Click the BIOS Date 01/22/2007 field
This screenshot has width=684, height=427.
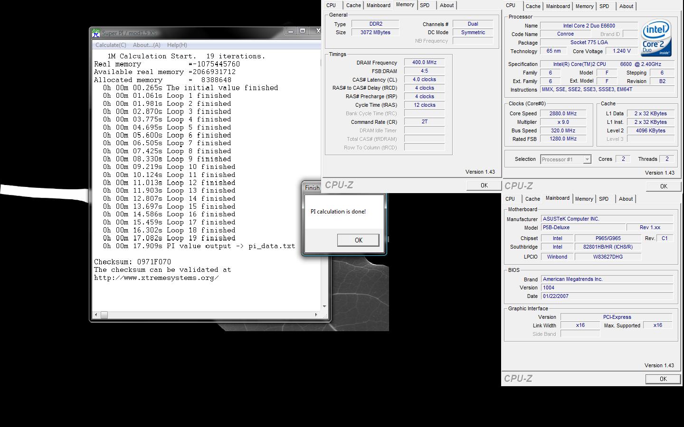[607, 296]
